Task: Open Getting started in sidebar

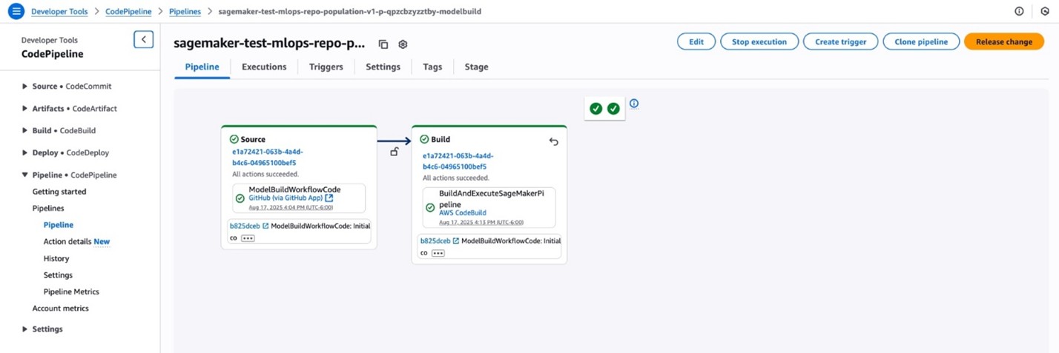Action: [59, 192]
